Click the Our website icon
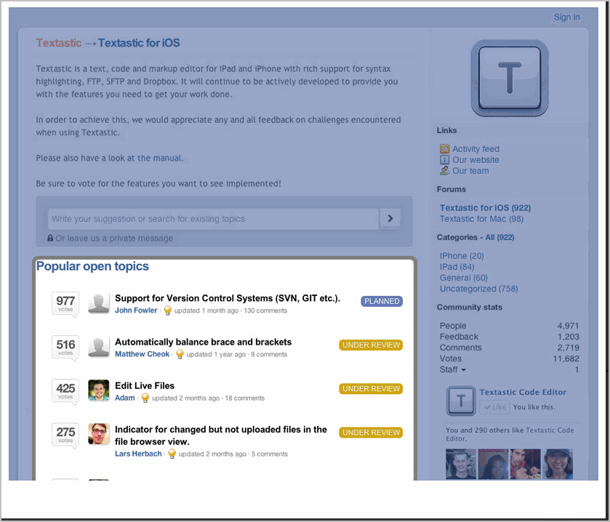 tap(444, 160)
